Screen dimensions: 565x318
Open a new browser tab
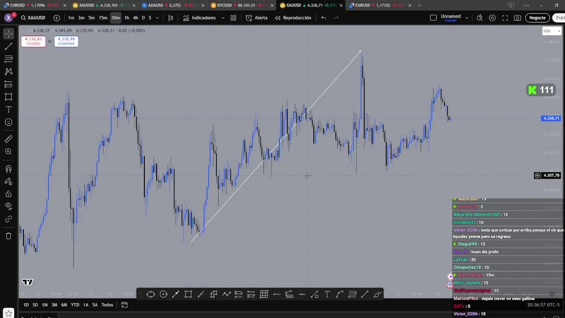click(x=419, y=5)
